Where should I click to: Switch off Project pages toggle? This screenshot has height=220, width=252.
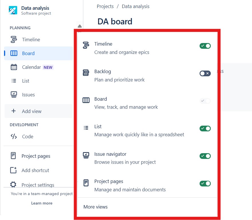tap(205, 184)
